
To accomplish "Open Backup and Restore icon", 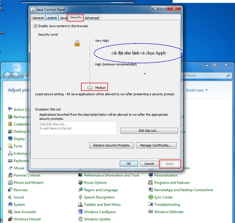I will pyautogui.click(x=10, y=117).
